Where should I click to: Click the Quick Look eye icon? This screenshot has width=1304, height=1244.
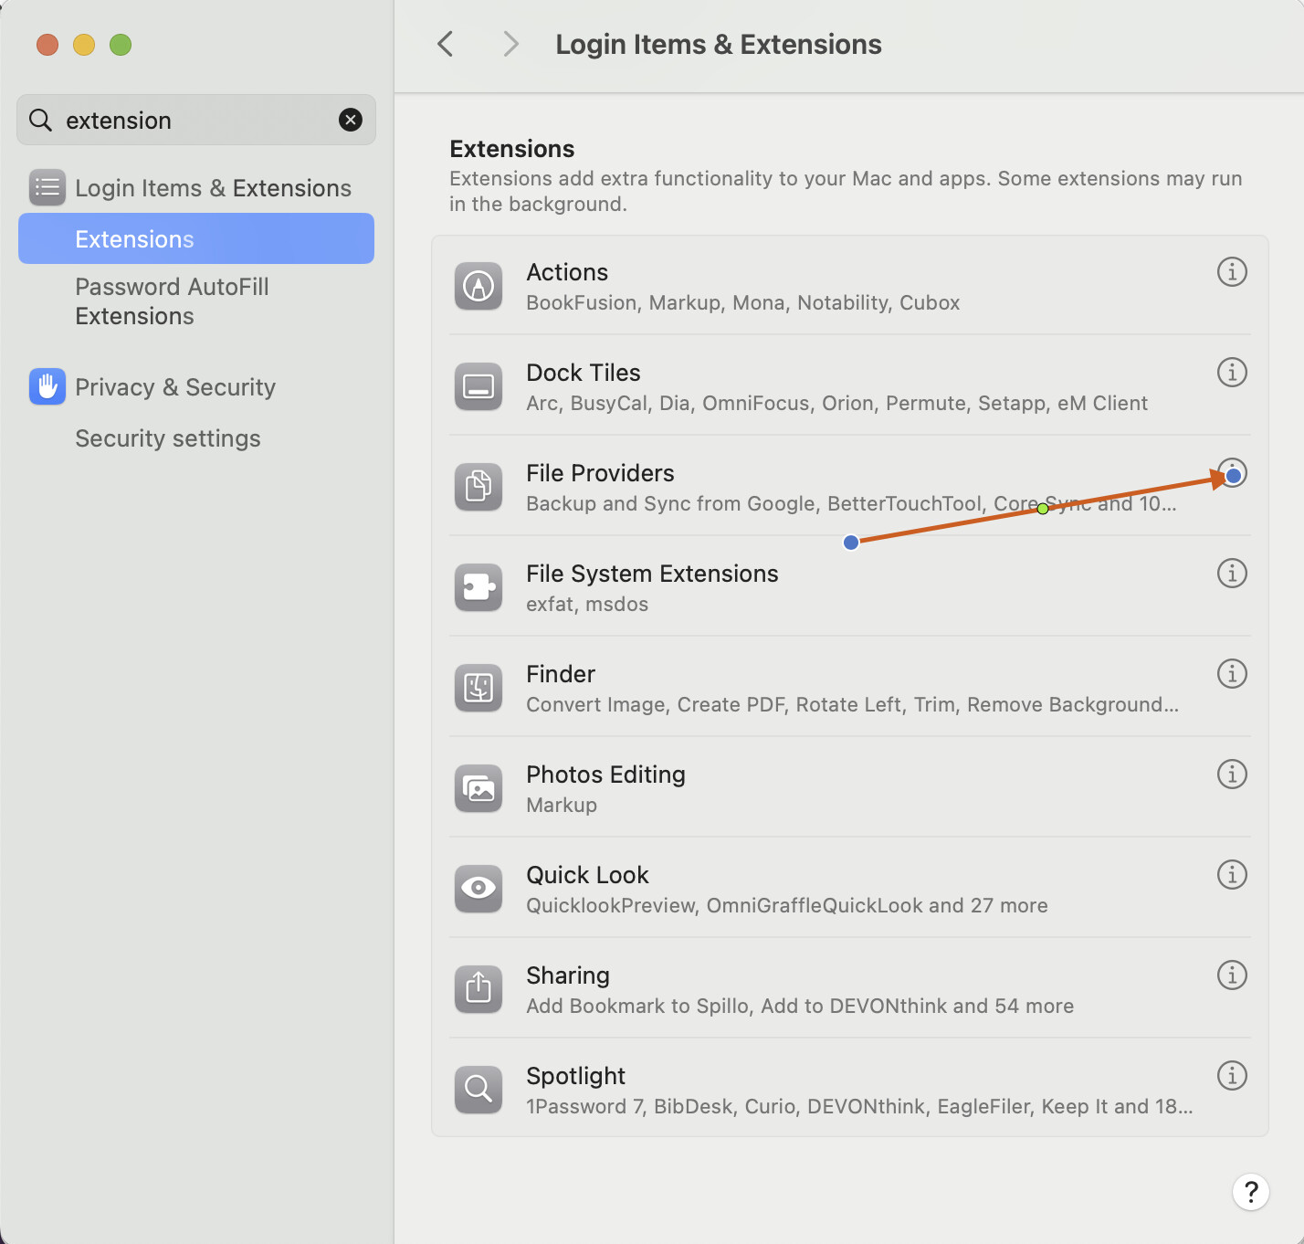coord(478,888)
